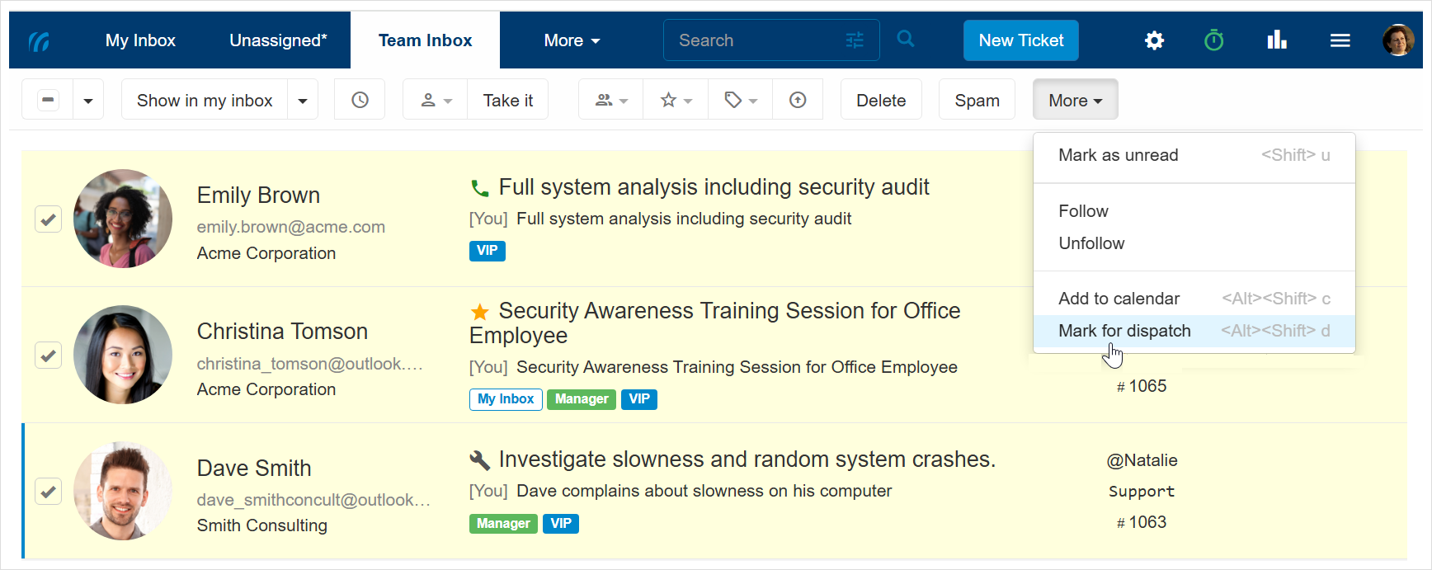Click the settings gear icon

(x=1154, y=40)
